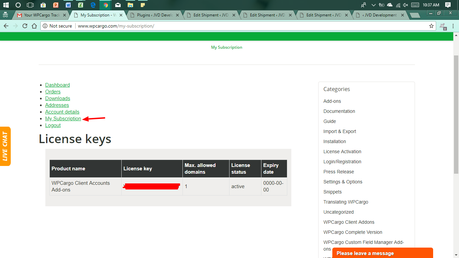
Task: Open Cortana search circle icon
Action: pos(18,5)
